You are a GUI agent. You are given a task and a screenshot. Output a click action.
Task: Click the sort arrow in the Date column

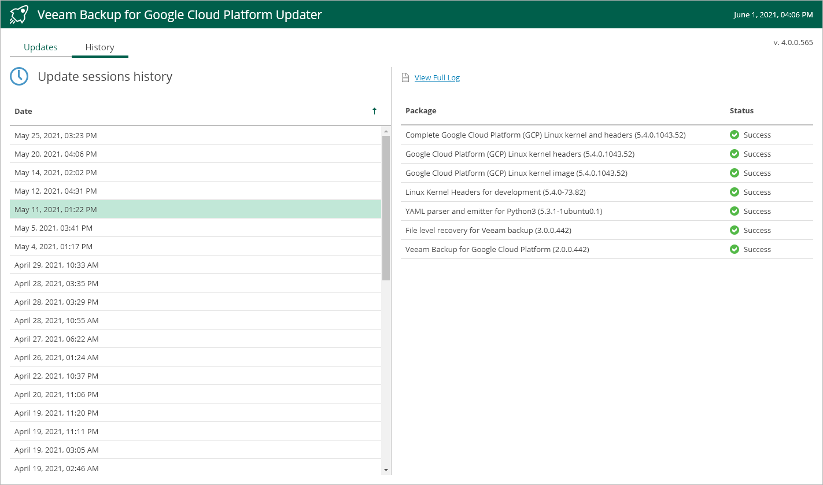click(x=374, y=111)
